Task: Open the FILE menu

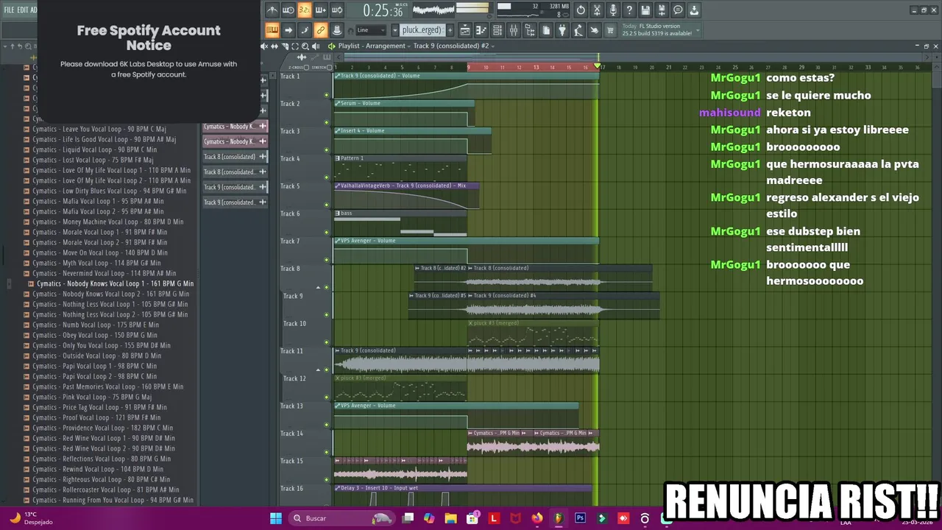Action: point(10,10)
